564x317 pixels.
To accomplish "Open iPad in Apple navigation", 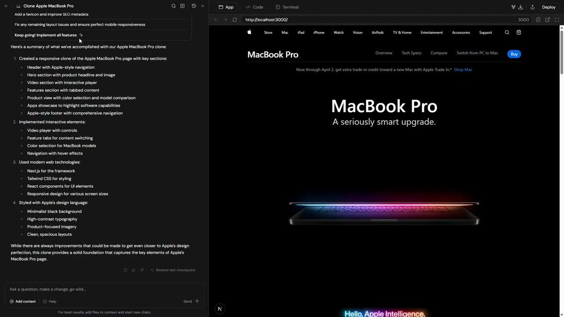I will click(x=301, y=33).
